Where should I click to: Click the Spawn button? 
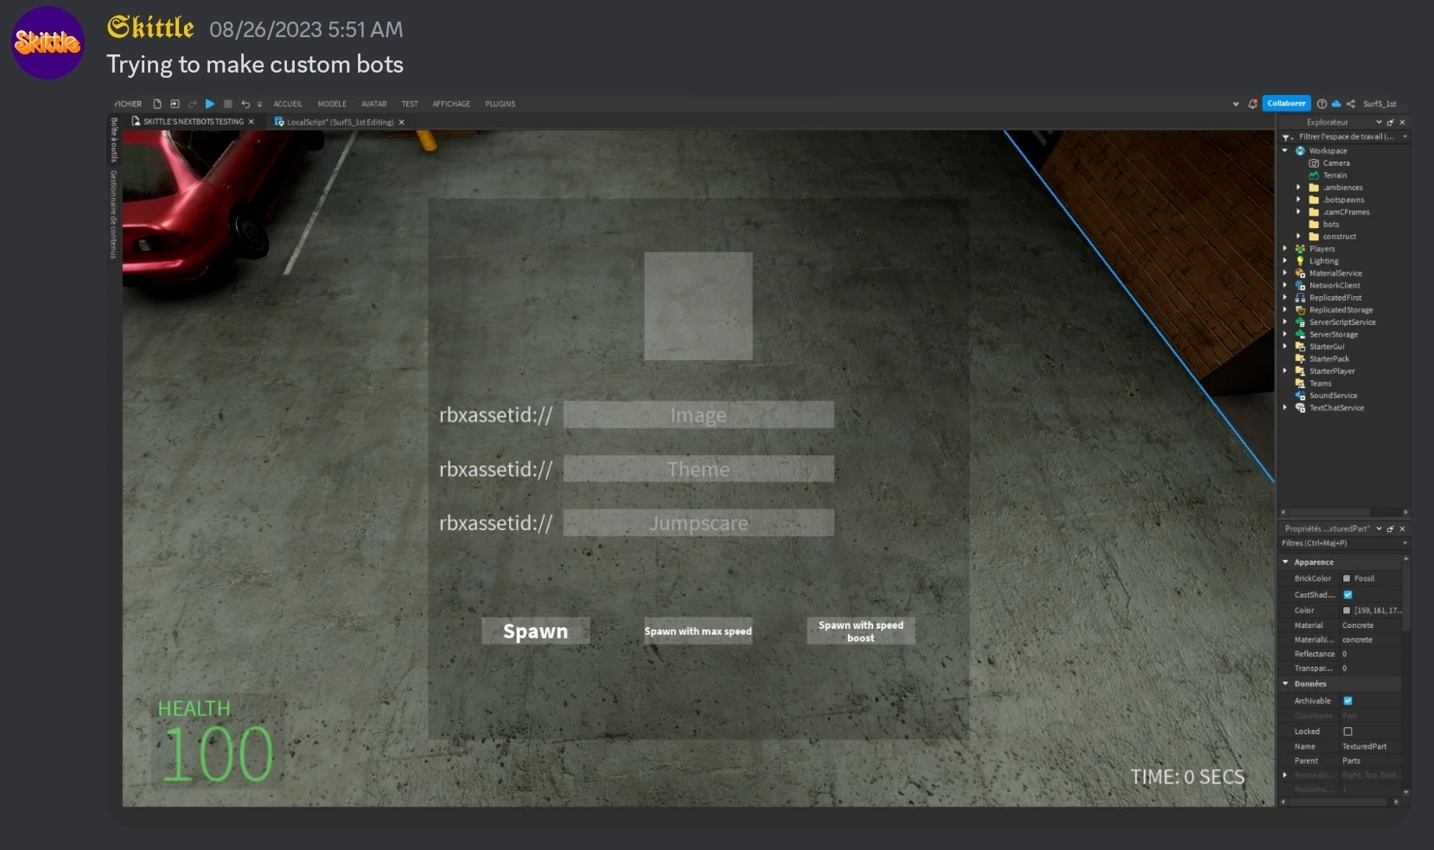(536, 631)
